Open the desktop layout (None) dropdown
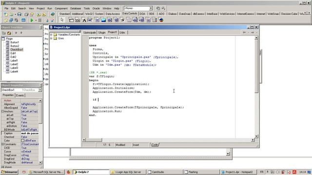312x175 pixels. [x=151, y=8]
